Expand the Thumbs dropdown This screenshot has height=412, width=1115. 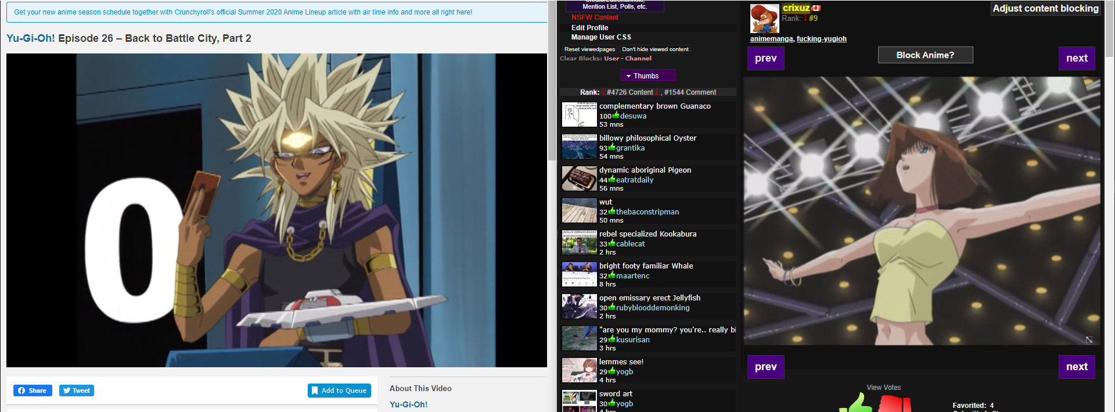coord(648,76)
